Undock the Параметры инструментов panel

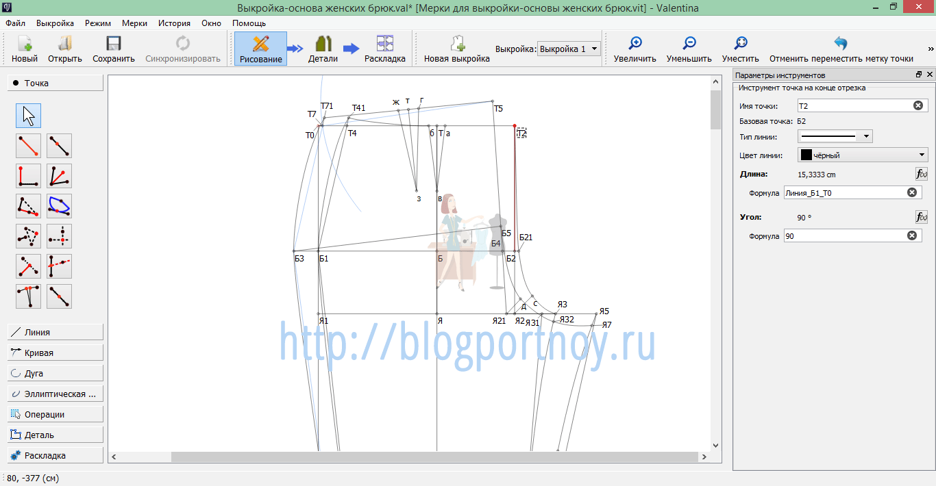[x=919, y=75]
